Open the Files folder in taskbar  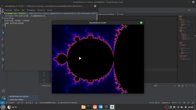coord(83,107)
